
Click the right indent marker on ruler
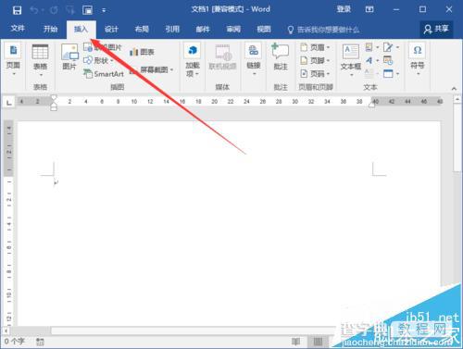[x=371, y=105]
